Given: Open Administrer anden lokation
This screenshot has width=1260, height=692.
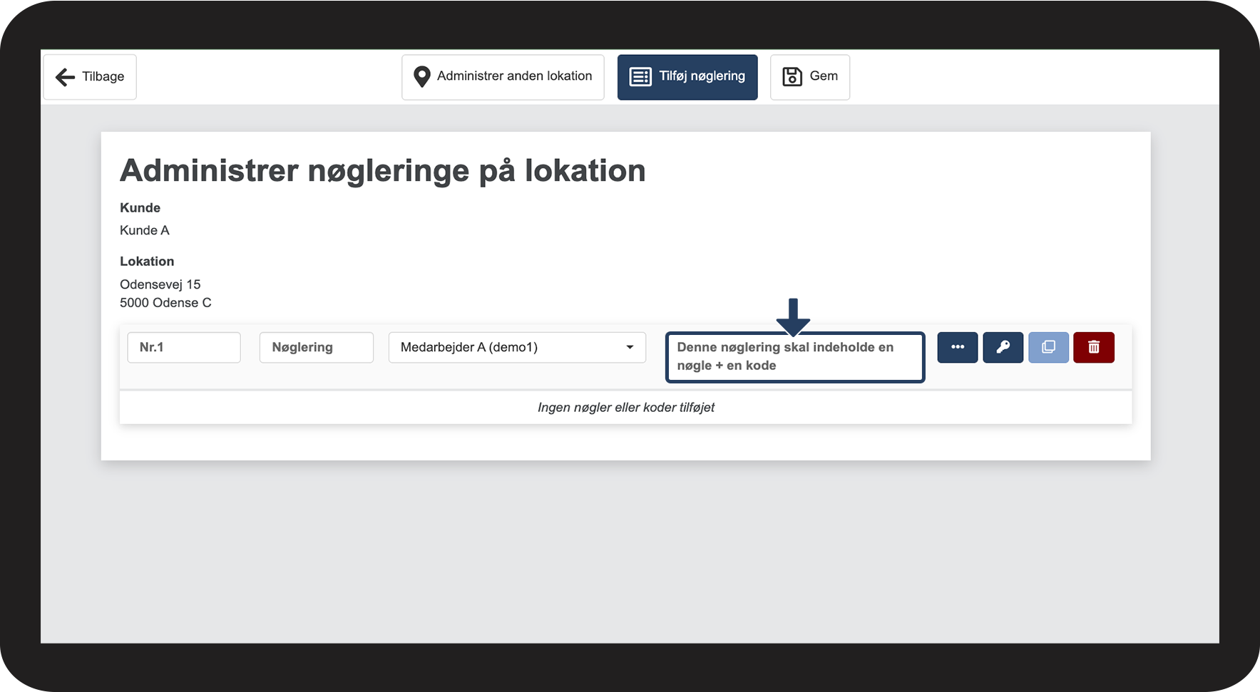Looking at the screenshot, I should (x=503, y=77).
